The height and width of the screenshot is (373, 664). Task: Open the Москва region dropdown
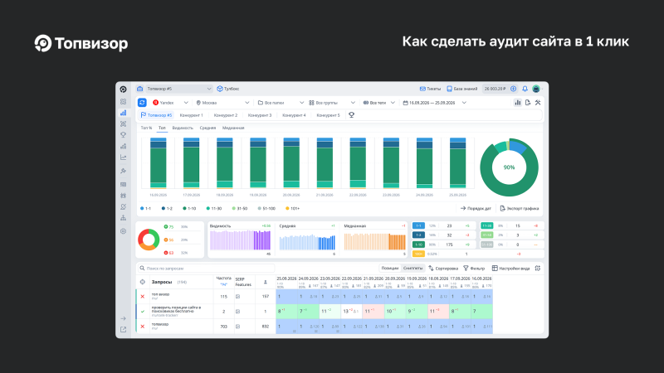[x=222, y=102]
